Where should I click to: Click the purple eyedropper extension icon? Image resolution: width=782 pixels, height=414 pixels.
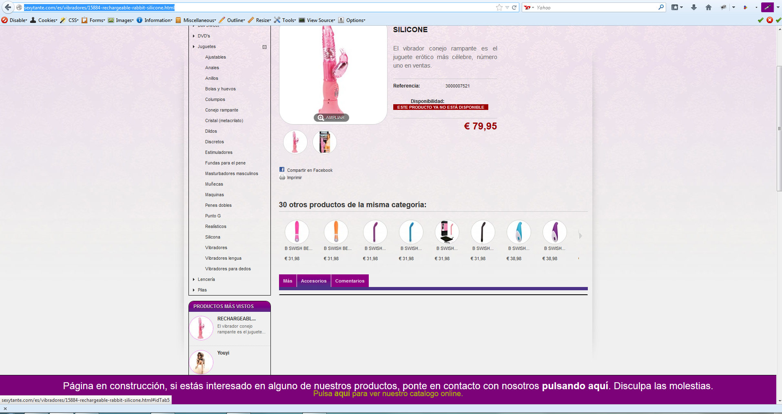767,7
